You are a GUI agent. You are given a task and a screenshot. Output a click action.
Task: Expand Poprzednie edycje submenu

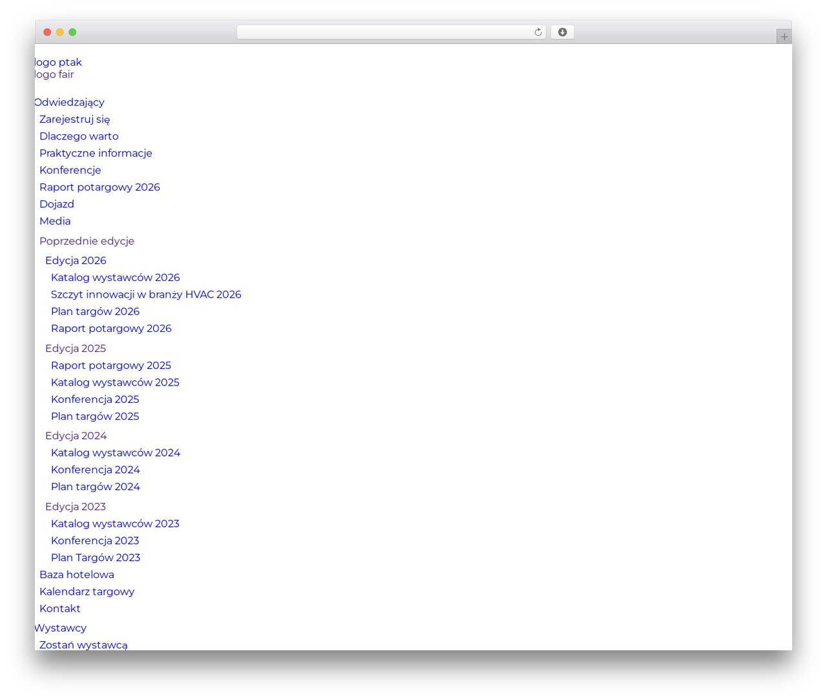click(87, 241)
